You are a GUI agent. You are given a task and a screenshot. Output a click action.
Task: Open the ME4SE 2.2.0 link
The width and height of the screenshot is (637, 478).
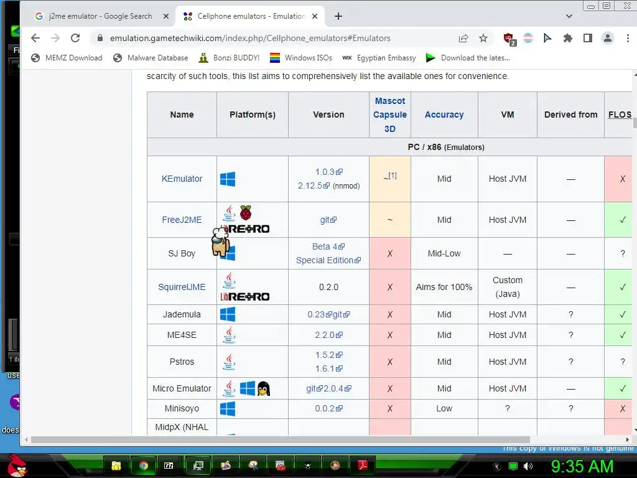(328, 335)
